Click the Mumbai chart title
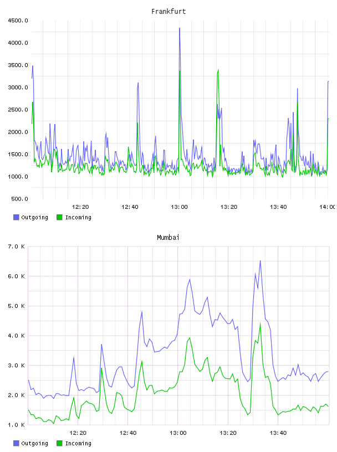This screenshot has width=337, height=452. 168,238
